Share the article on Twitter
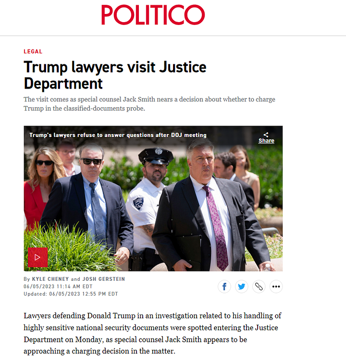Image resolution: width=346 pixels, height=363 pixels. tap(241, 287)
